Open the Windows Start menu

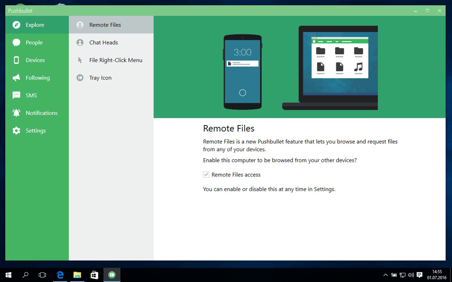click(x=8, y=275)
